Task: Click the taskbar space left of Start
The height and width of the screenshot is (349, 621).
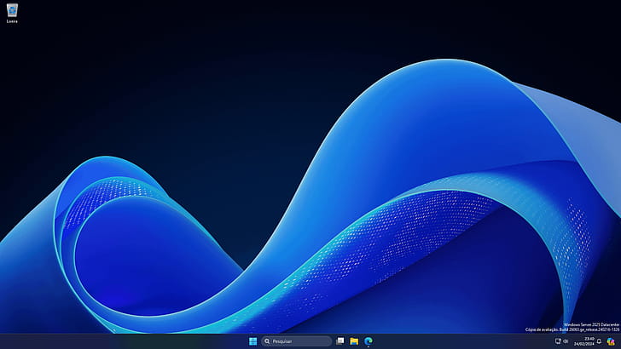Action: point(128,341)
